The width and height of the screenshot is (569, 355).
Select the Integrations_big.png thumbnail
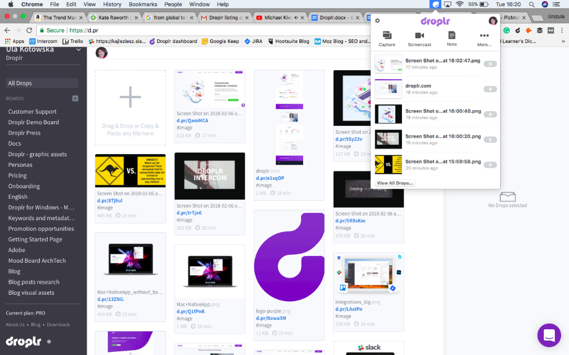click(x=369, y=275)
